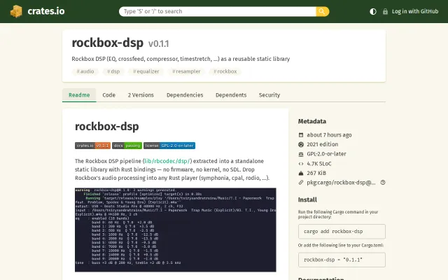This screenshot has width=448, height=280.
Task: Focus the crate search input field
Action: 218,11
